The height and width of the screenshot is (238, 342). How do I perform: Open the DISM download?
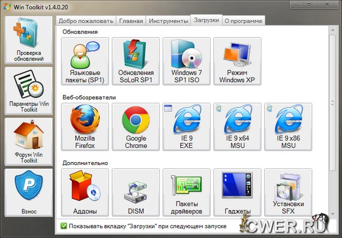tap(136, 192)
